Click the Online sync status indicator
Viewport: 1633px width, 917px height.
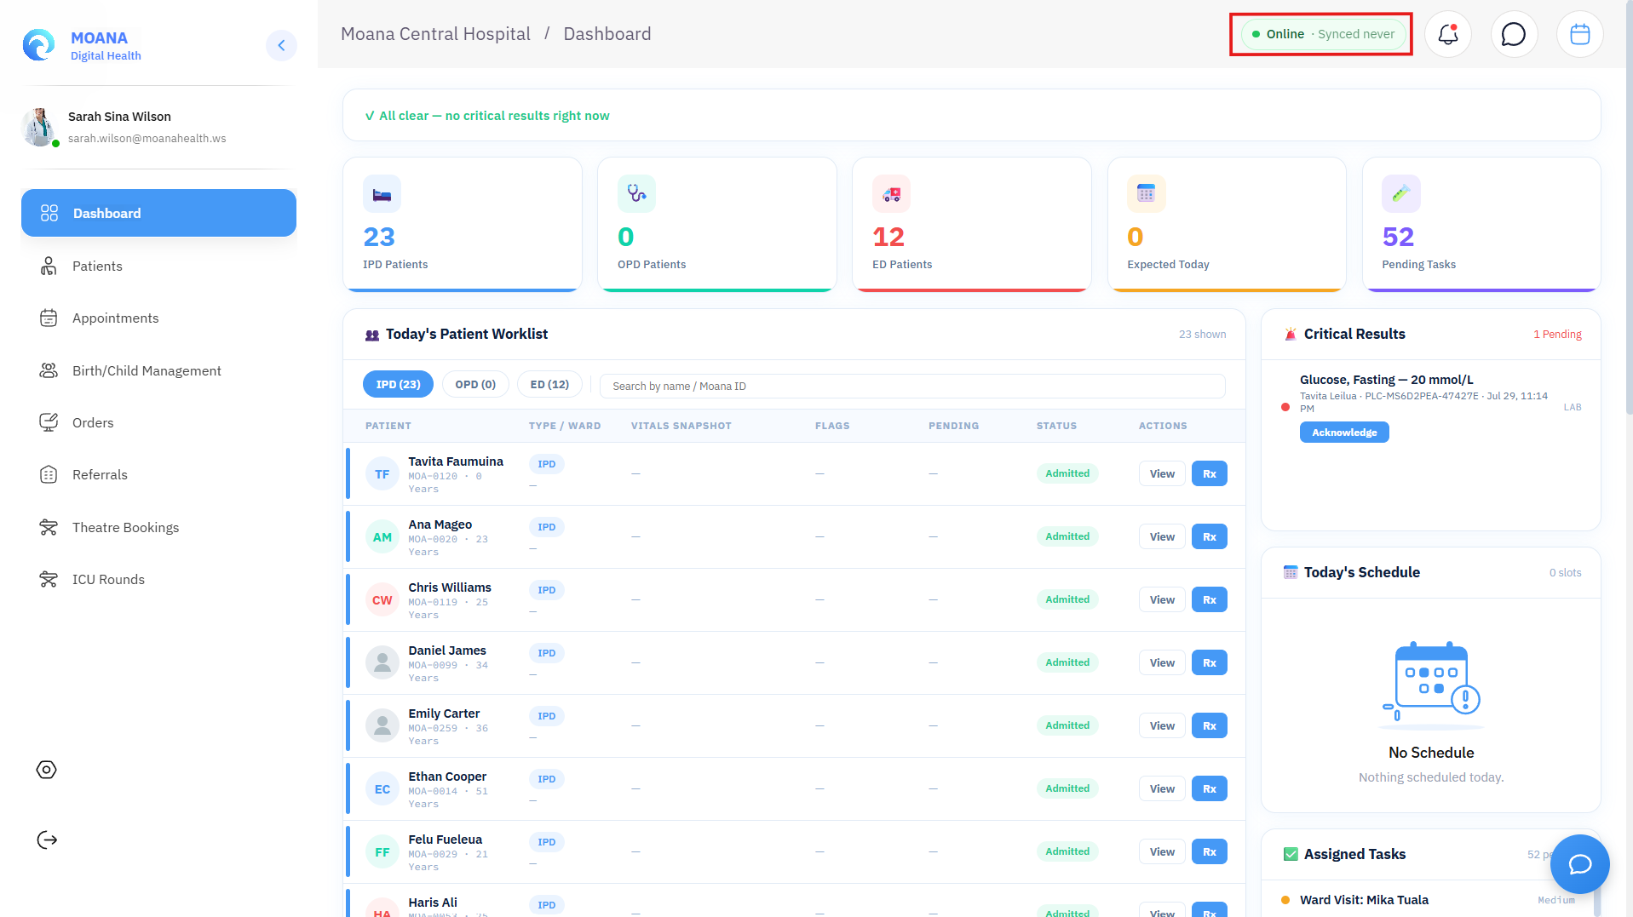1323,34
